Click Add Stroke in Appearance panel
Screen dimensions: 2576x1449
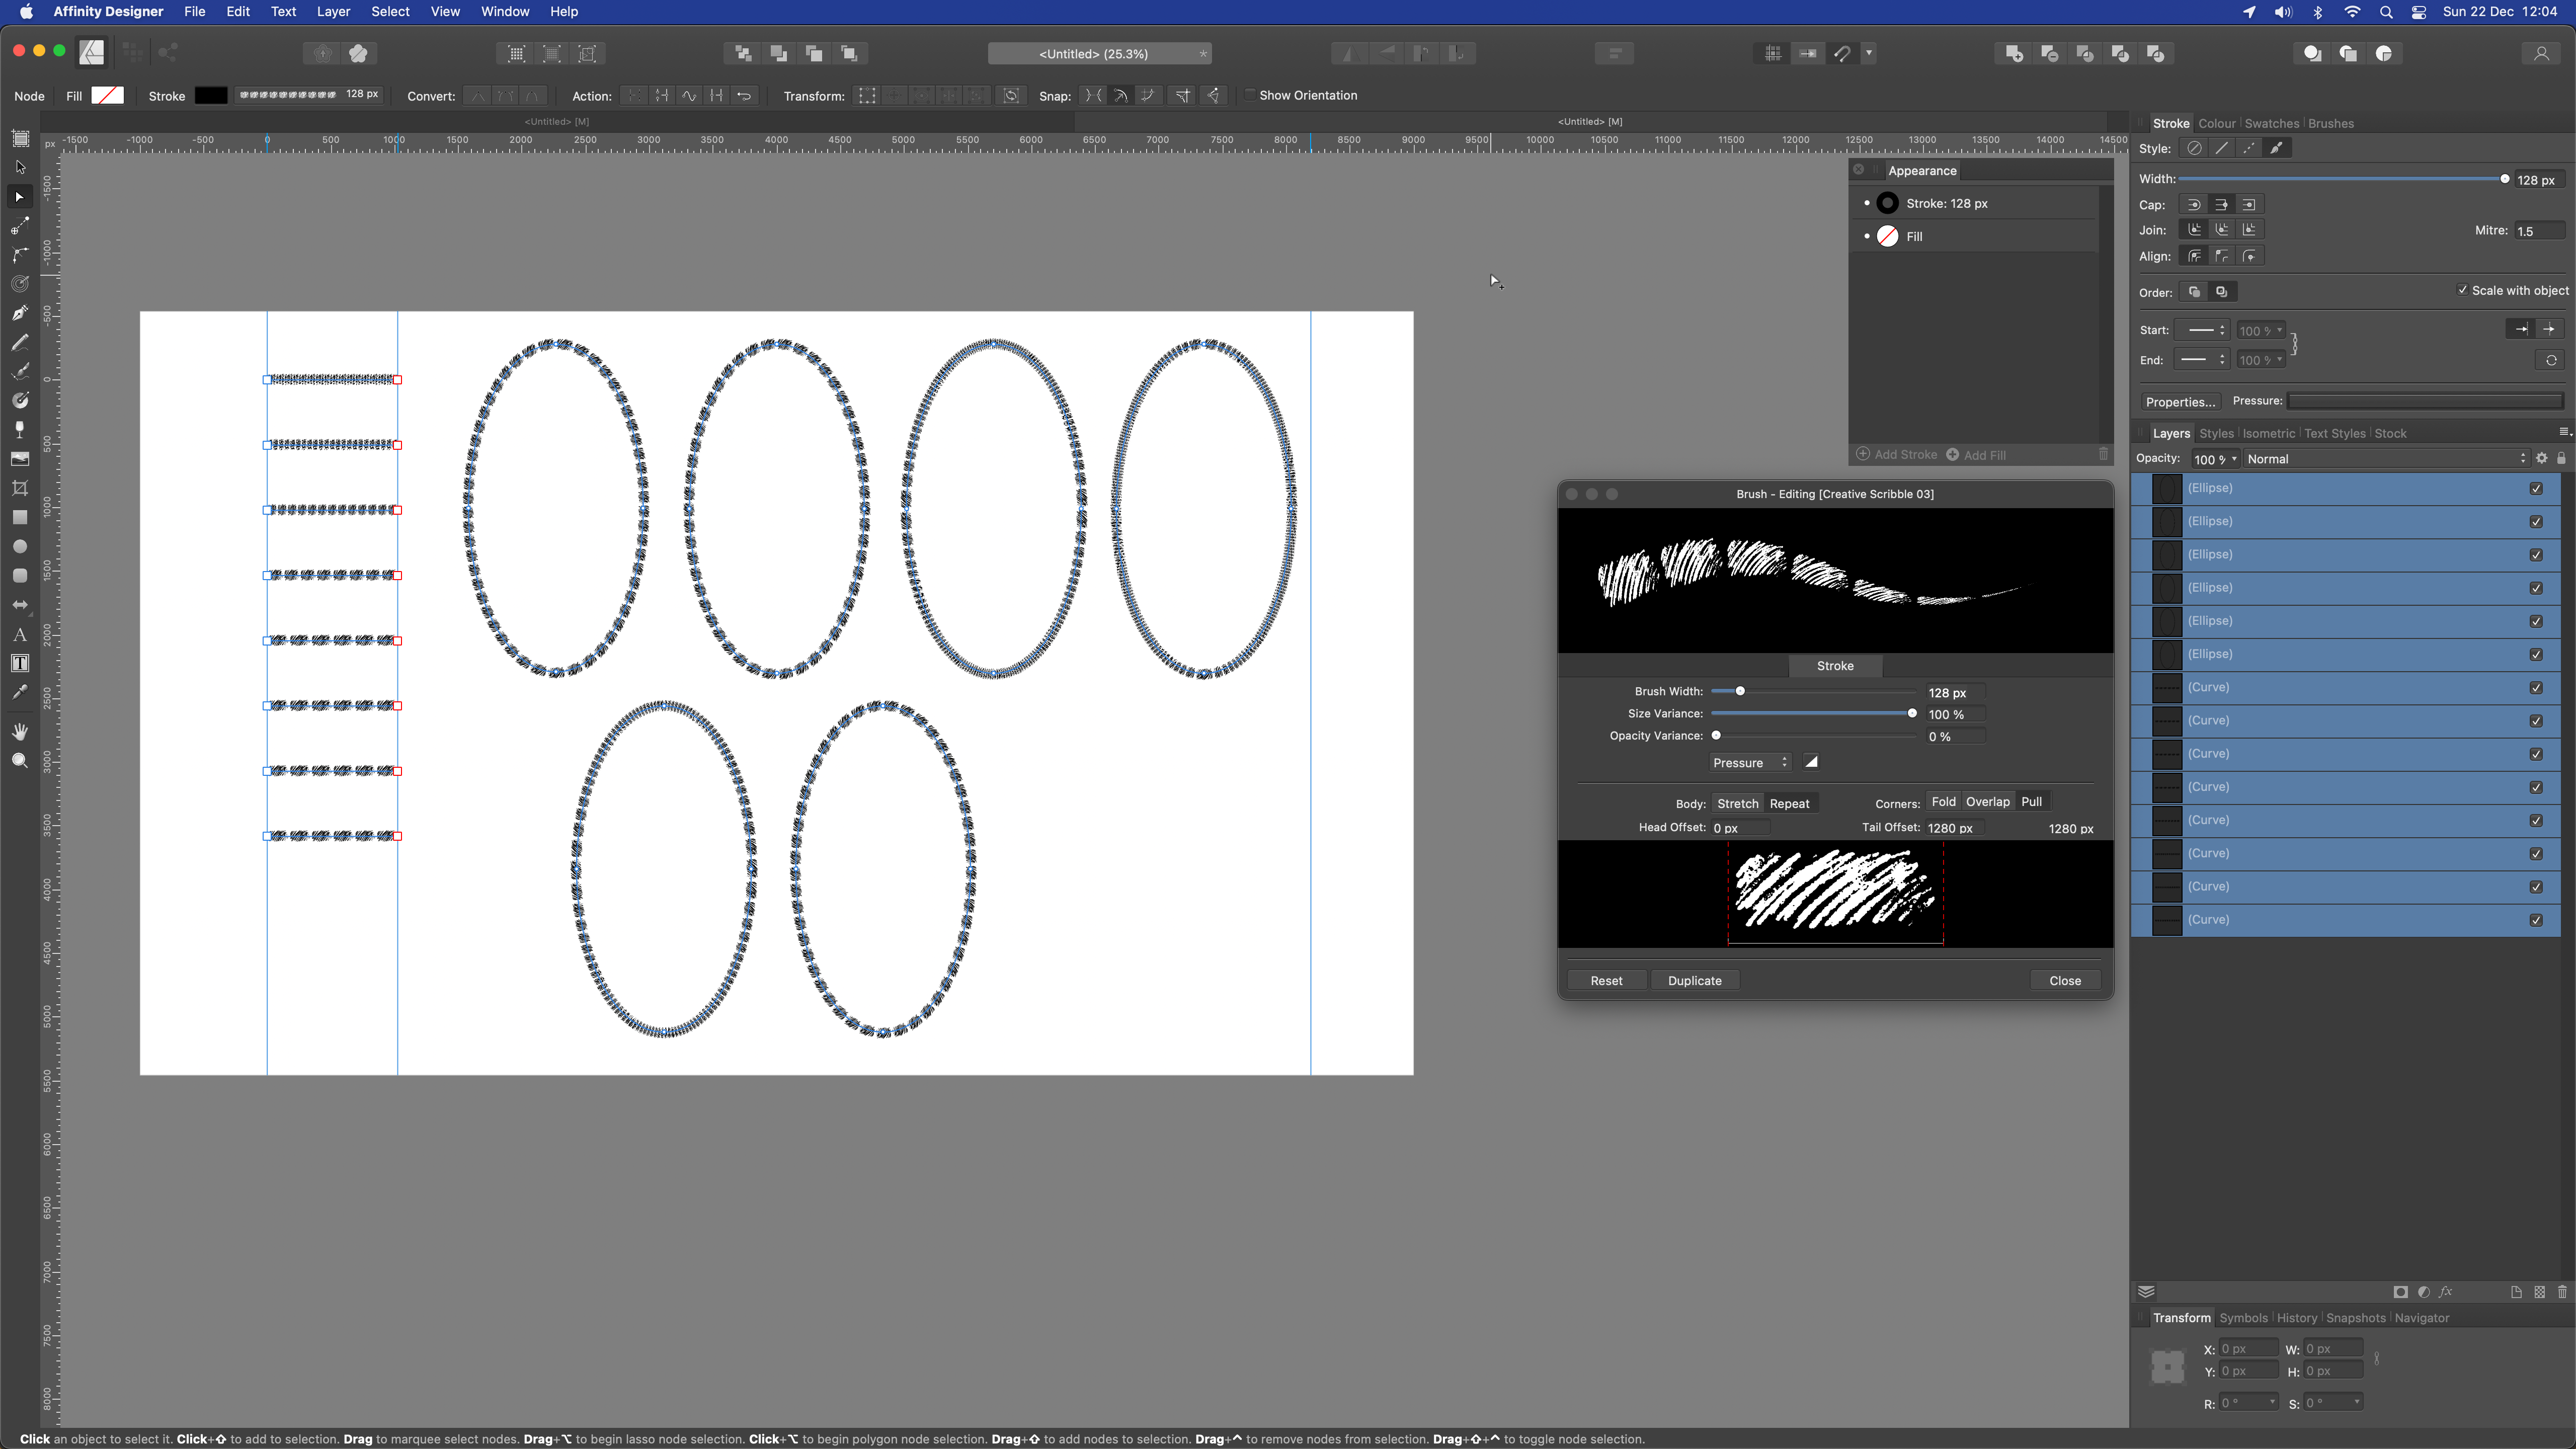coord(1897,455)
